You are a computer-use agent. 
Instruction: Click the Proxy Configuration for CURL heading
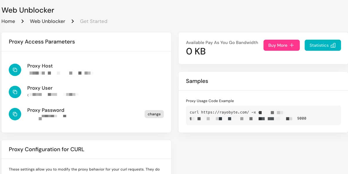pos(46,149)
